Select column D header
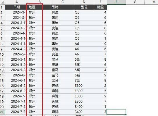 (84, 2)
